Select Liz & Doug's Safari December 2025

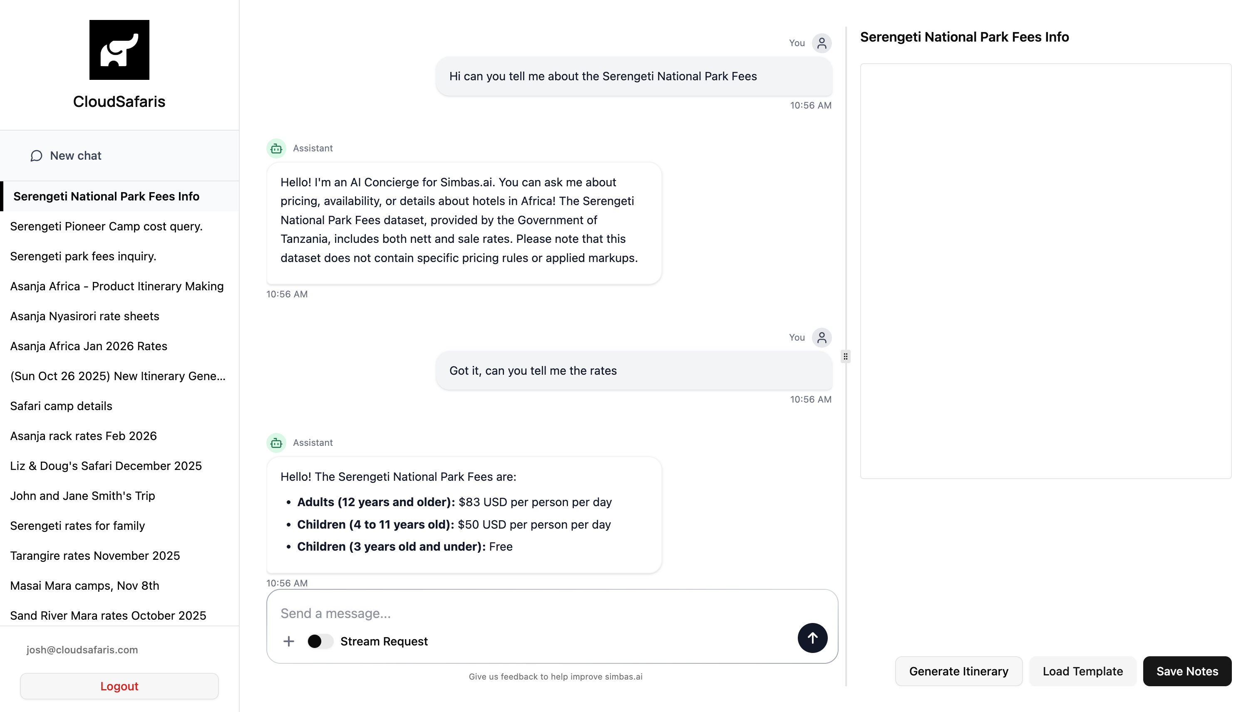(106, 465)
